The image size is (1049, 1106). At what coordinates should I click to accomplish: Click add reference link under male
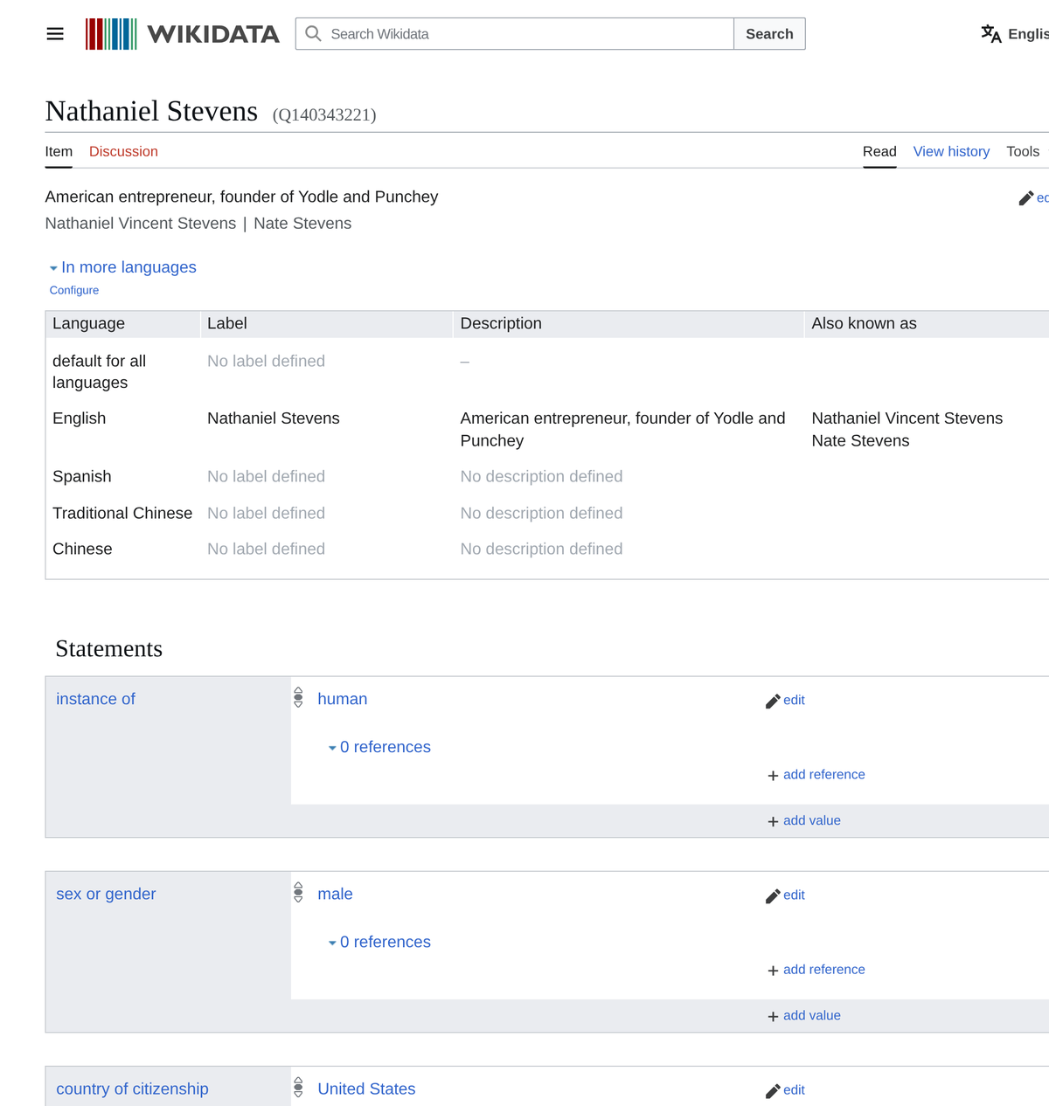tap(824, 969)
